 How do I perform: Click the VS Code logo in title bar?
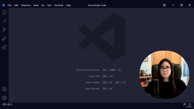[x=3, y=5]
